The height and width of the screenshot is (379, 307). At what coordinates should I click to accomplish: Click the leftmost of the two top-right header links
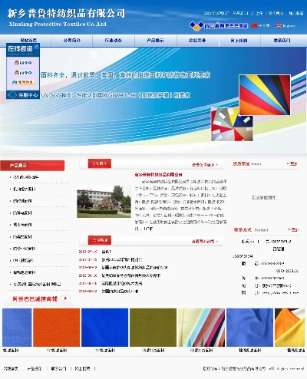click(276, 13)
